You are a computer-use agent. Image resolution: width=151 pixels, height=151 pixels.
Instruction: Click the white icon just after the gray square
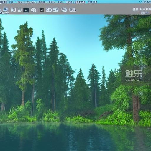49,10
